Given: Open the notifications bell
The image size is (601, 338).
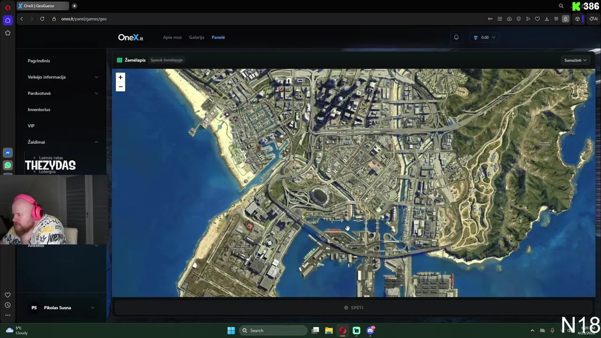Looking at the screenshot, I should coord(456,37).
